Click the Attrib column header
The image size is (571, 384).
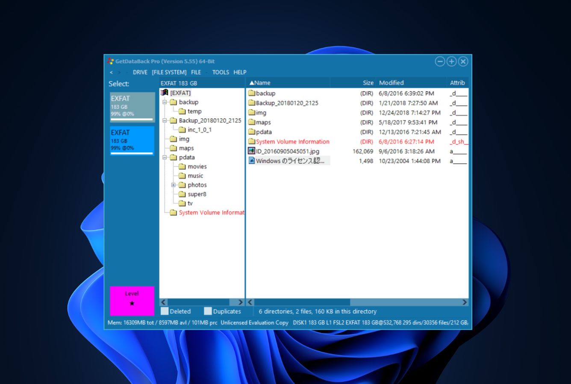[x=457, y=83]
